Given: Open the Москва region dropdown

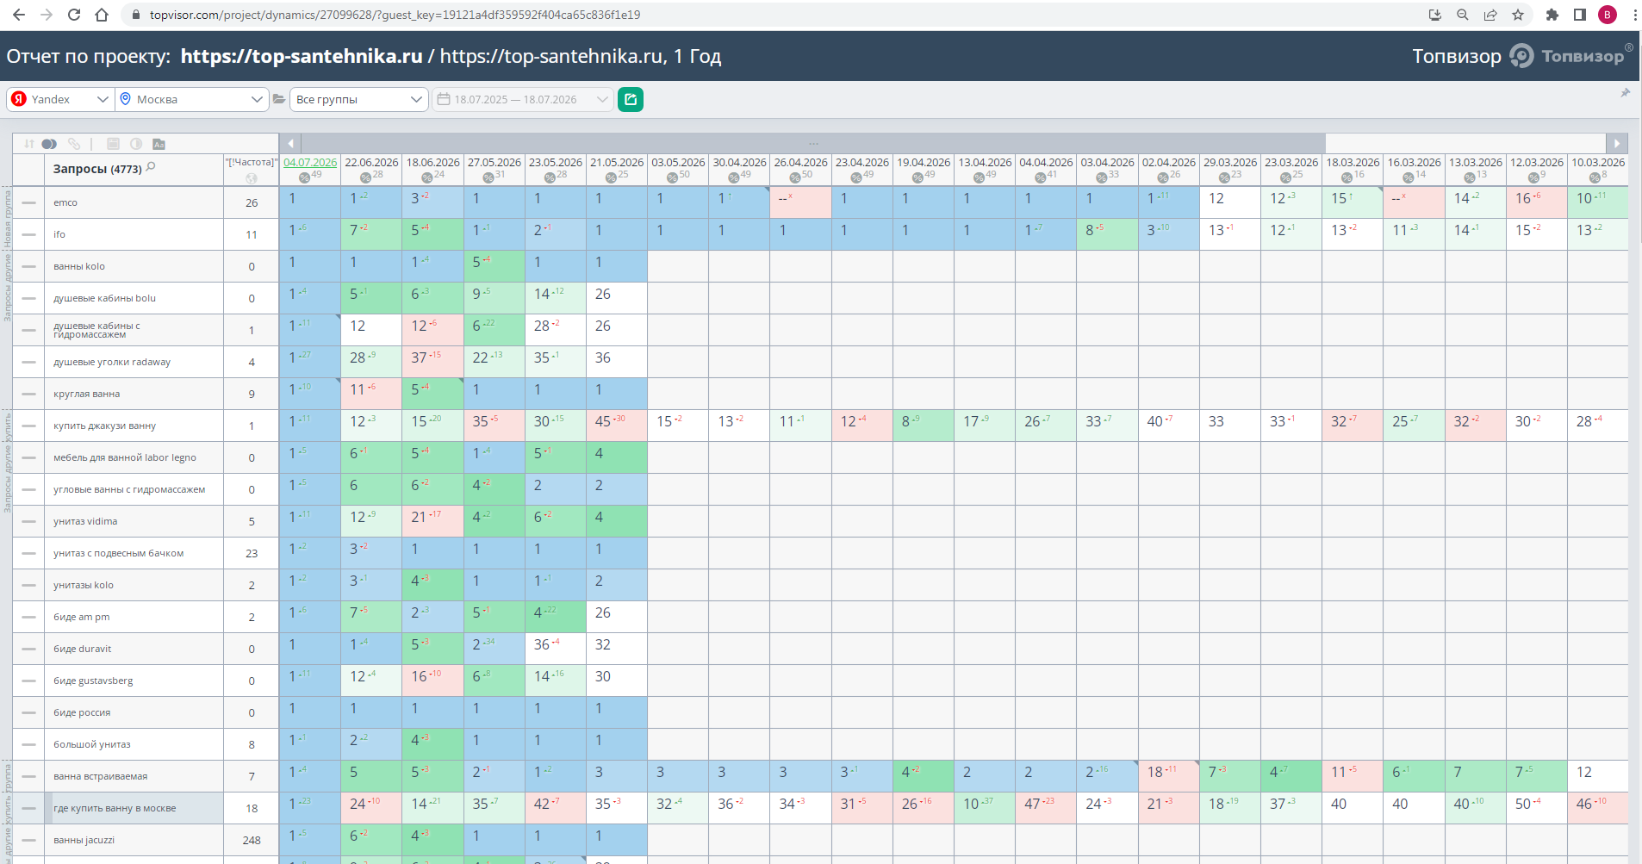Looking at the screenshot, I should [192, 99].
